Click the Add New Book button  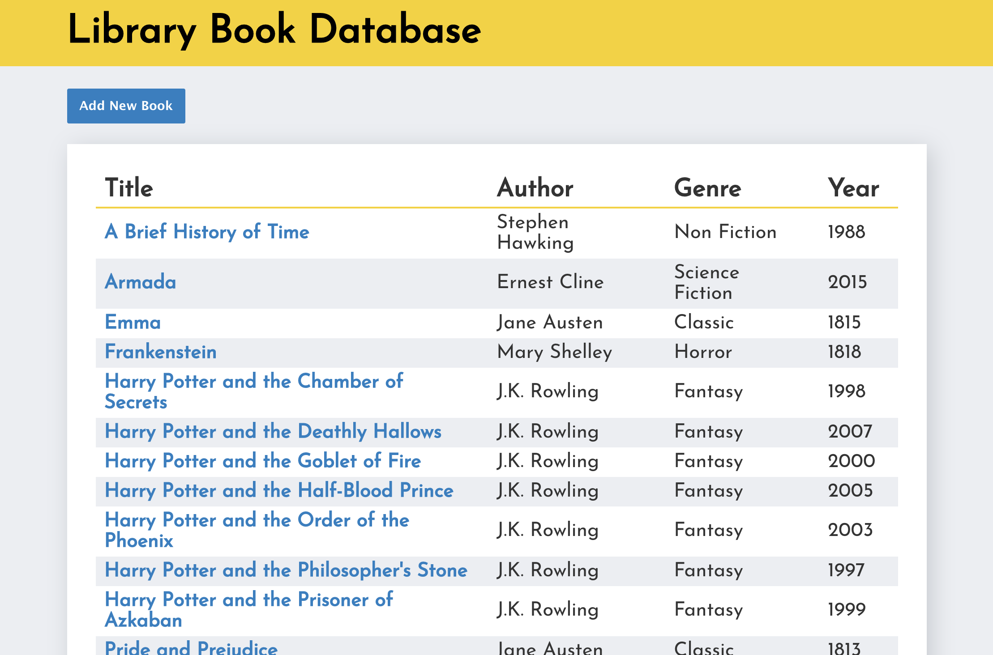126,106
